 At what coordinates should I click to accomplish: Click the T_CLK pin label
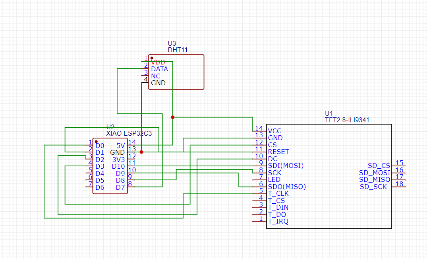coord(278,193)
